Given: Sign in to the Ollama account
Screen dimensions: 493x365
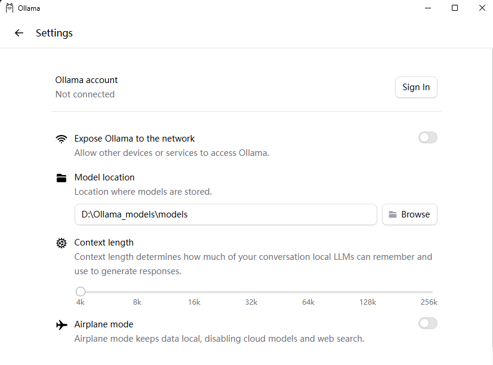Looking at the screenshot, I should click(416, 87).
